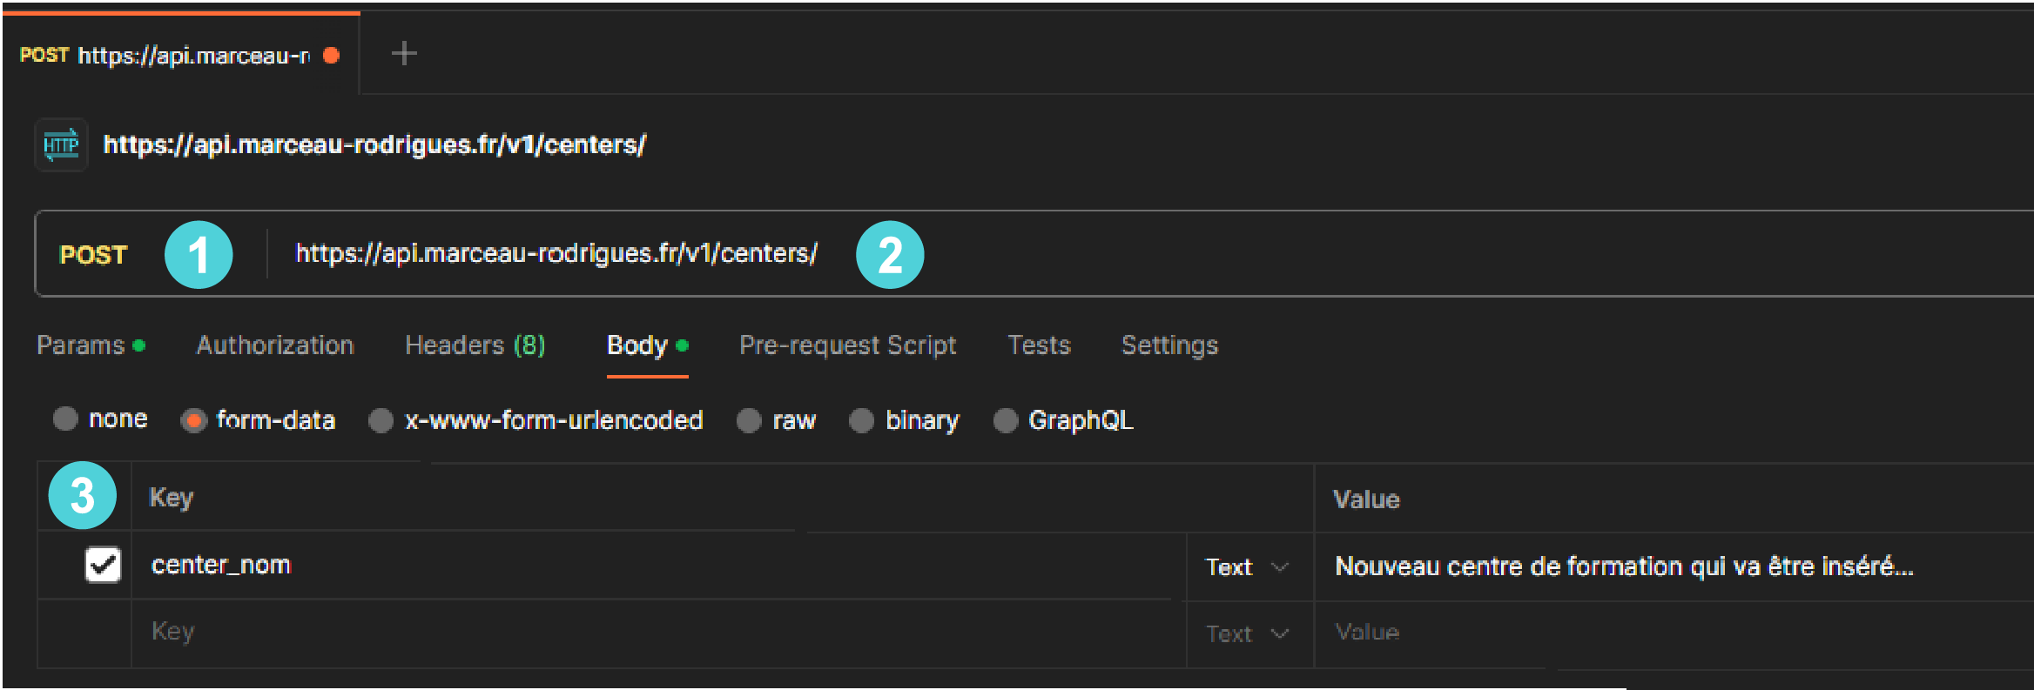Expand the Text type dropdown for center_nom

[x=1246, y=567]
